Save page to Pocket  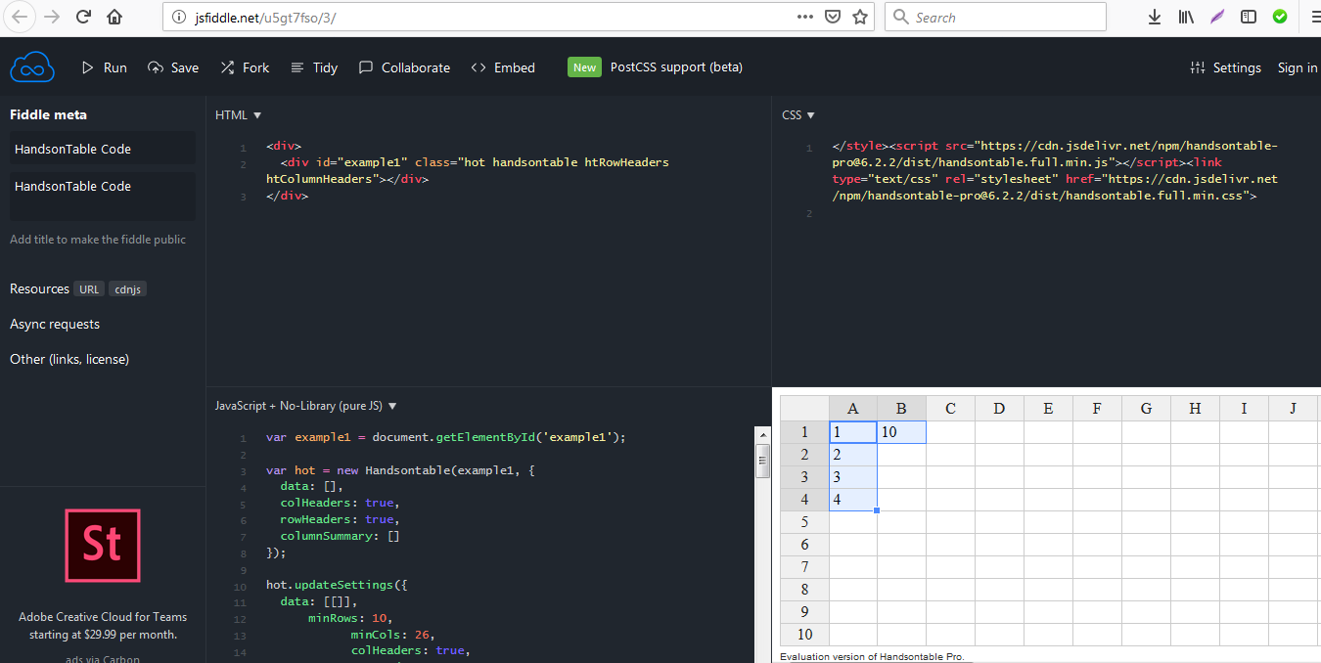833,17
